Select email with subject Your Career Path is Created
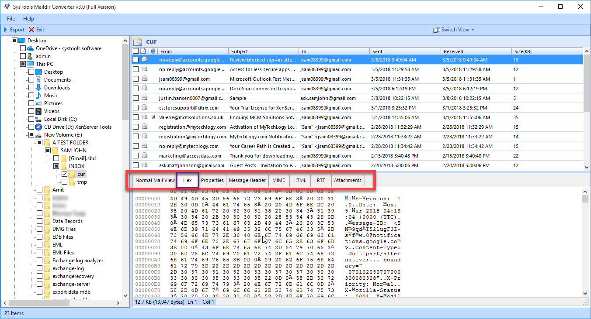The height and width of the screenshot is (319, 591). tap(358, 146)
